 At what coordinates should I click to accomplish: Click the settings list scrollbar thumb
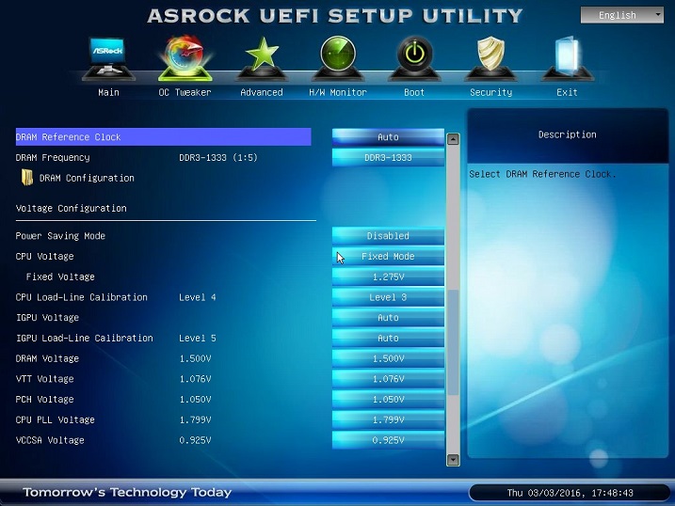pos(453,342)
